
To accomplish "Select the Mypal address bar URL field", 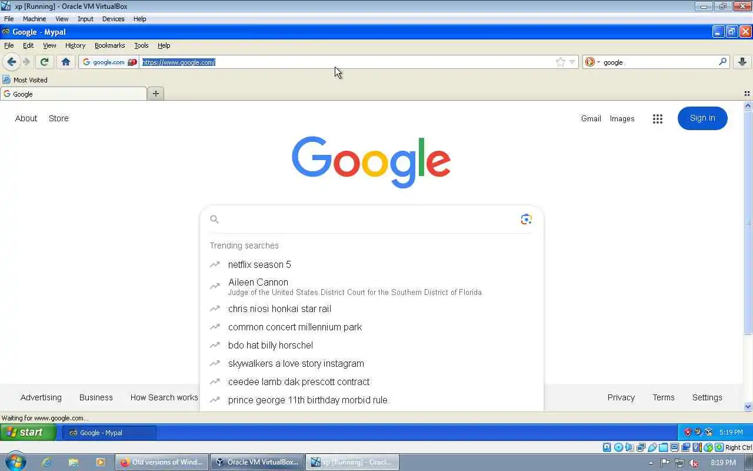I will 347,62.
